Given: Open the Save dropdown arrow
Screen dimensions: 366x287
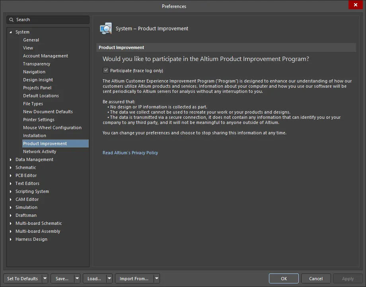Looking at the screenshot, I should pyautogui.click(x=77, y=279).
